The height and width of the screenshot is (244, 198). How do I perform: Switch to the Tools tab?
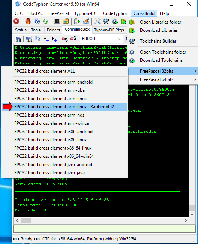tap(36, 30)
